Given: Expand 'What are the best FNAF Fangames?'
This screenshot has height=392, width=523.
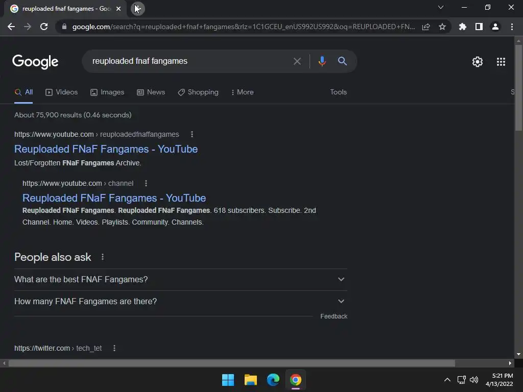Looking at the screenshot, I should point(180,279).
